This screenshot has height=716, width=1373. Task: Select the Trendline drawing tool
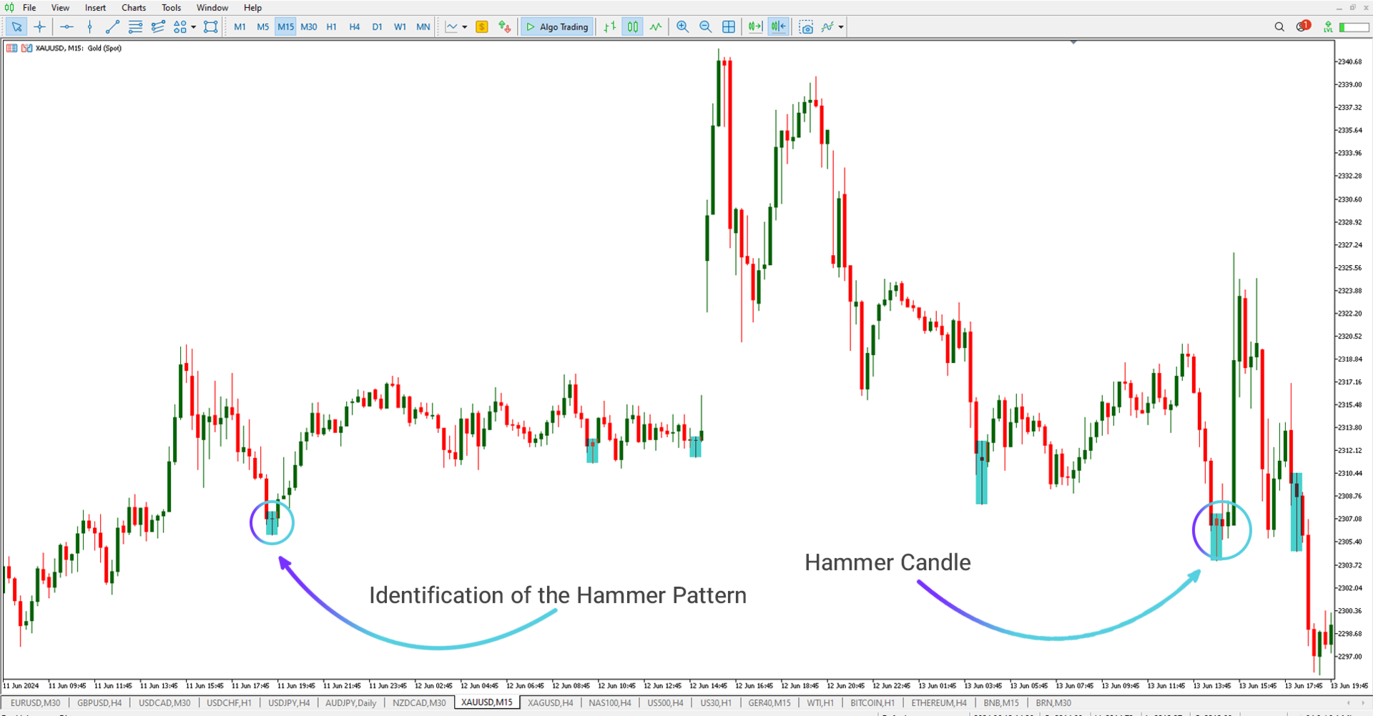click(x=112, y=26)
